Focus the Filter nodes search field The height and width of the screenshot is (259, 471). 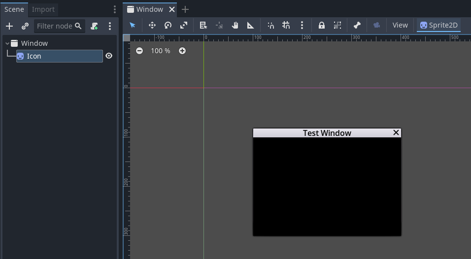click(x=60, y=26)
